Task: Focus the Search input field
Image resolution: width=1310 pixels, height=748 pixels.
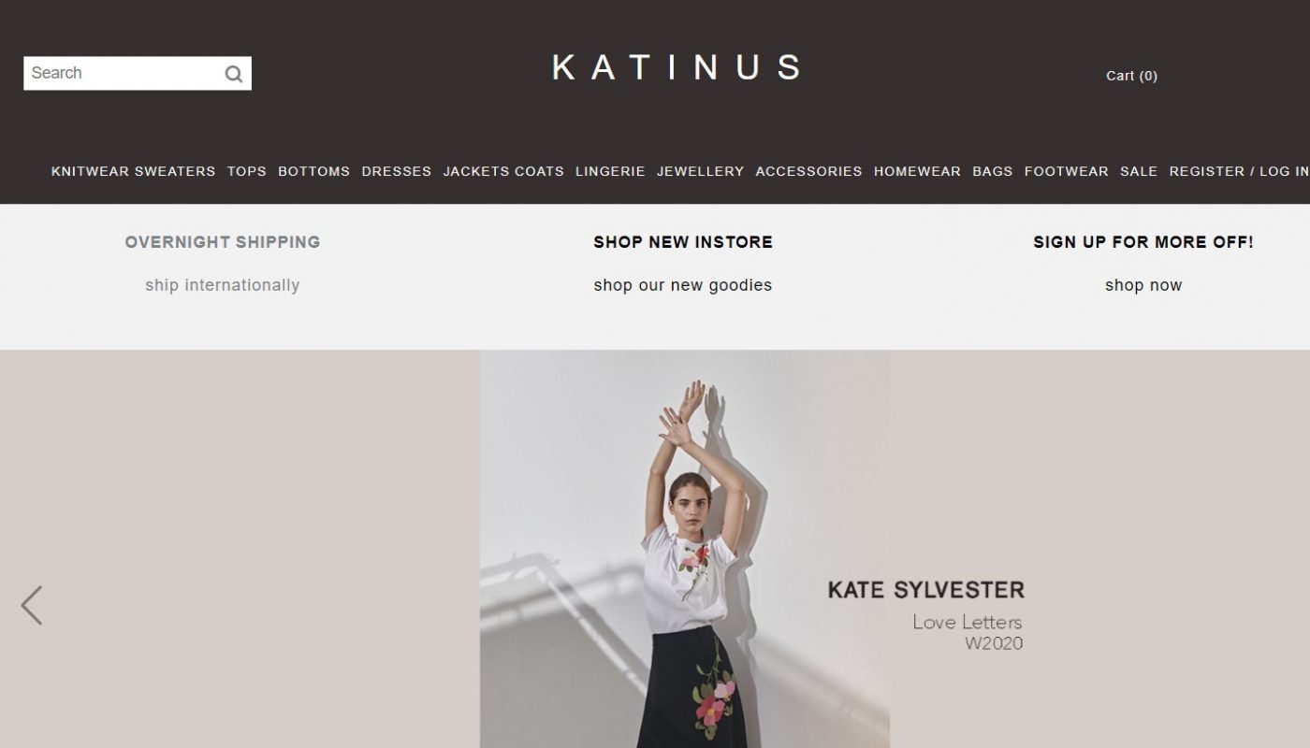Action: (x=122, y=74)
